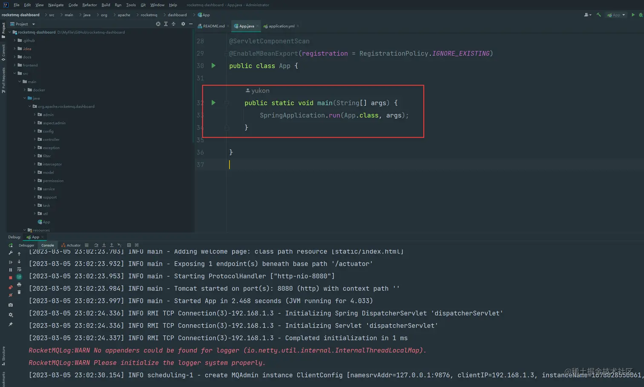This screenshot has width=644, height=387.
Task: Click the dashboard breadcrumb
Action: tap(177, 15)
